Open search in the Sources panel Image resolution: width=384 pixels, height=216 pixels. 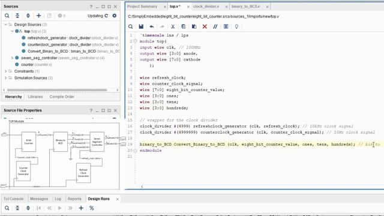tap(7, 16)
